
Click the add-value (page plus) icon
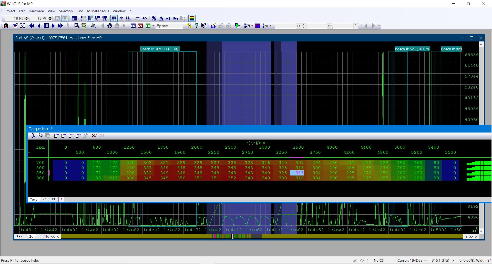(x=57, y=135)
